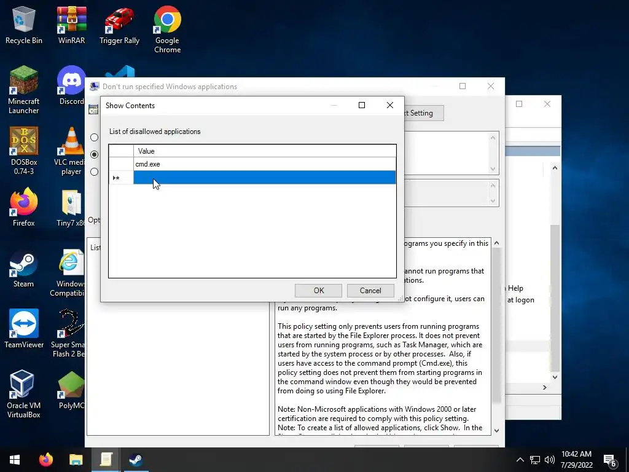
Task: Open the notification center icon
Action: (x=610, y=460)
